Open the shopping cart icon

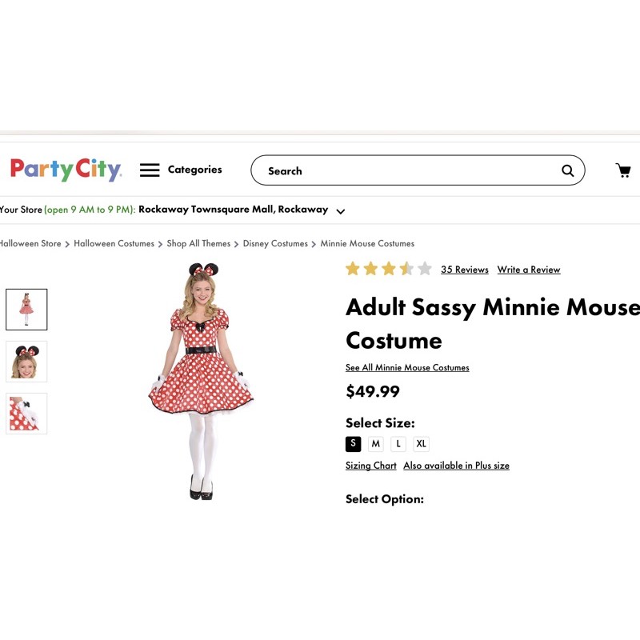pos(622,170)
